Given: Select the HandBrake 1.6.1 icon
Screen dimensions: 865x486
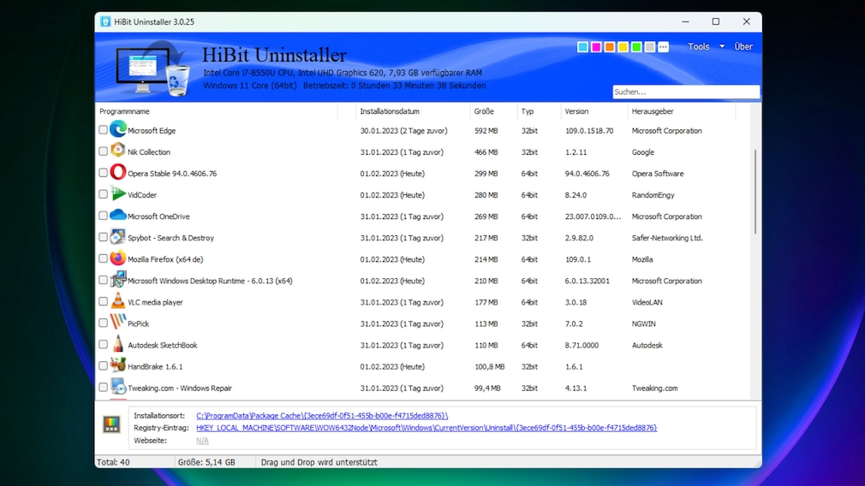Looking at the screenshot, I should (118, 366).
